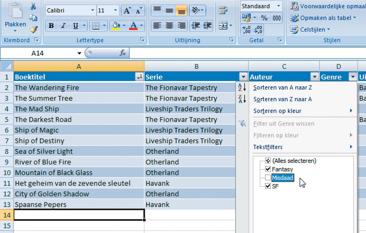Screen dimensions: 366x233
Task: Align text to middle of cell
Action: (x=169, y=10)
